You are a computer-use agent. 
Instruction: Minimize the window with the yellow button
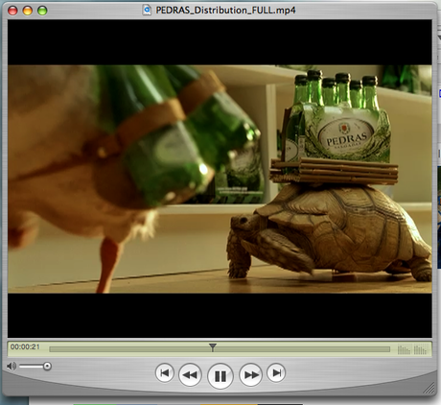pos(28,11)
